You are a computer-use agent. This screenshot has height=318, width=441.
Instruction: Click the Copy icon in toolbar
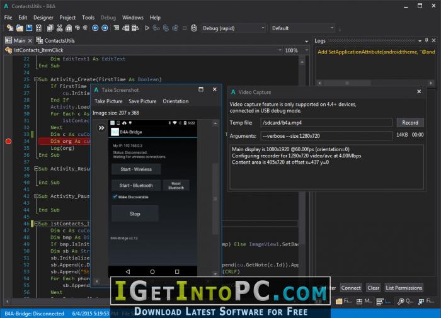point(50,28)
